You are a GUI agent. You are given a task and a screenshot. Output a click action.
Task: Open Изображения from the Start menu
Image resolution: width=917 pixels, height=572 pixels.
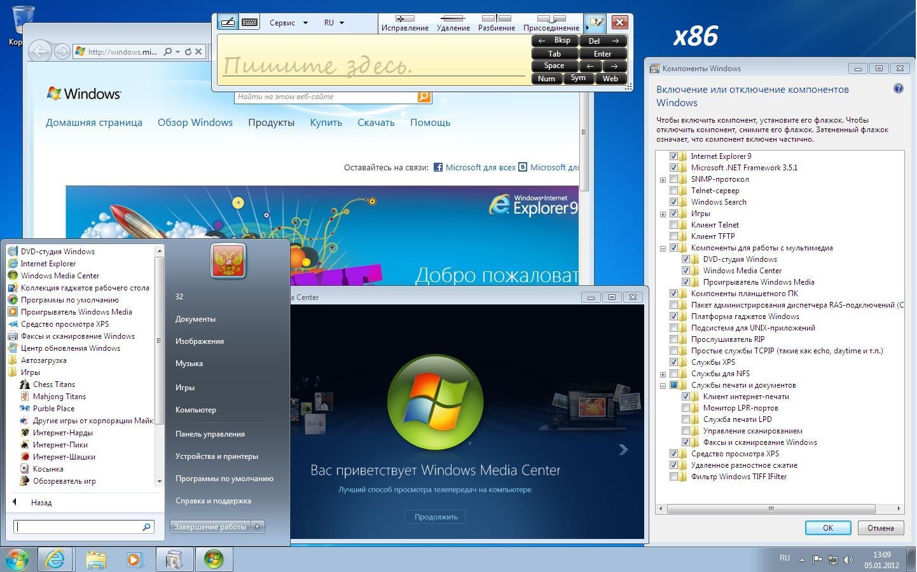[x=199, y=341]
